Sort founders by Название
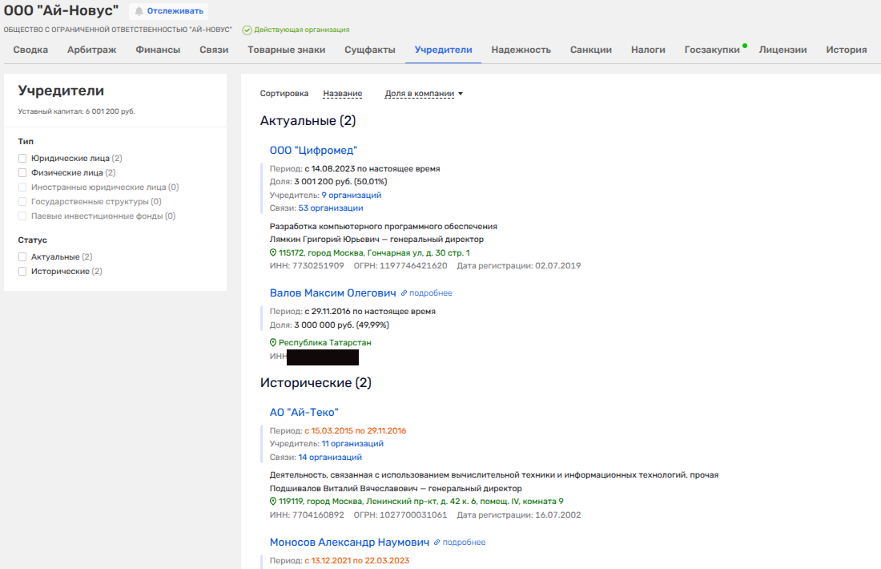 click(x=342, y=94)
